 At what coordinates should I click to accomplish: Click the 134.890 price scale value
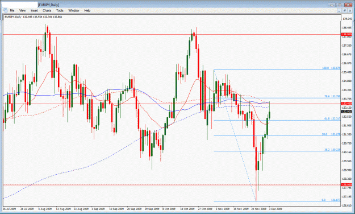(x=347, y=81)
